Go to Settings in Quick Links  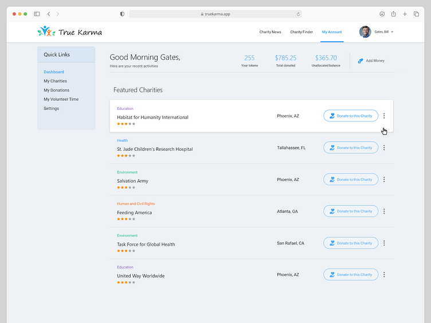[51, 109]
